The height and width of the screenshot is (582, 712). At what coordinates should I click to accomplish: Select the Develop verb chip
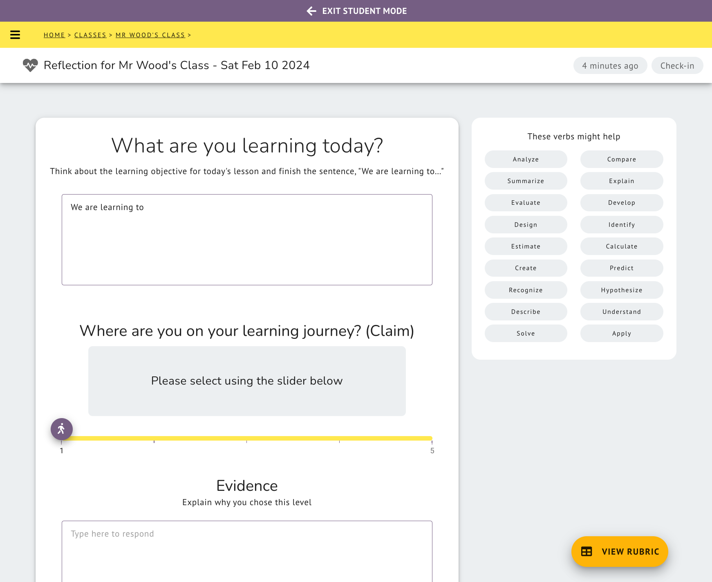(622, 203)
